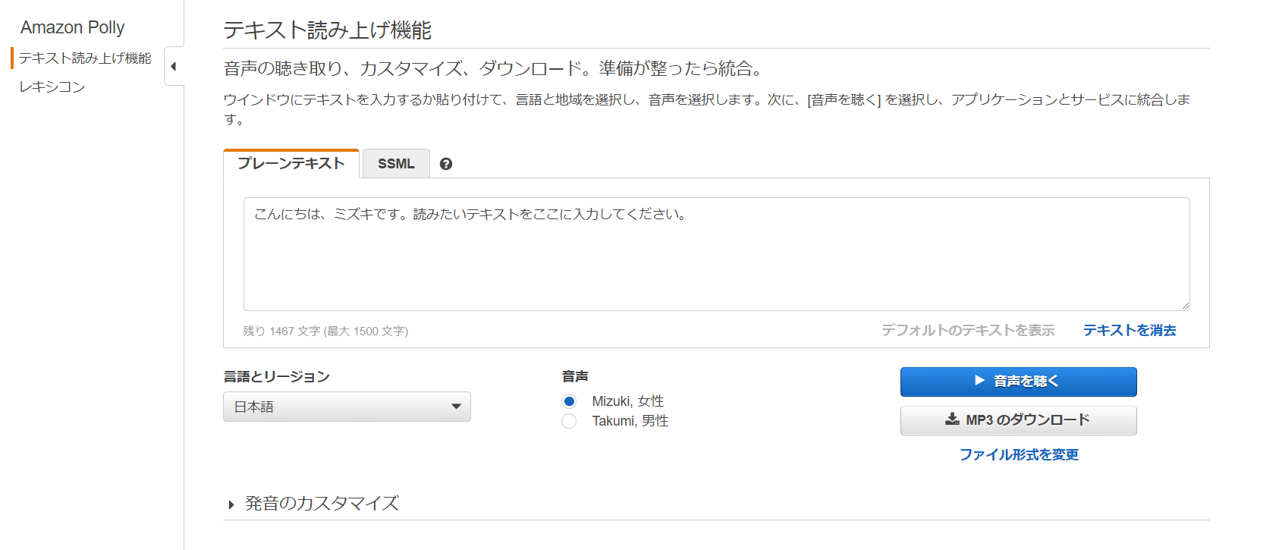Switch to the SSML tab
This screenshot has height=550, width=1279.
coord(396,164)
